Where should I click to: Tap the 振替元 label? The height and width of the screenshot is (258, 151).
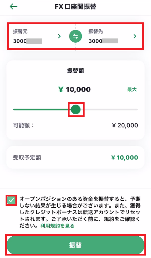tap(20, 31)
